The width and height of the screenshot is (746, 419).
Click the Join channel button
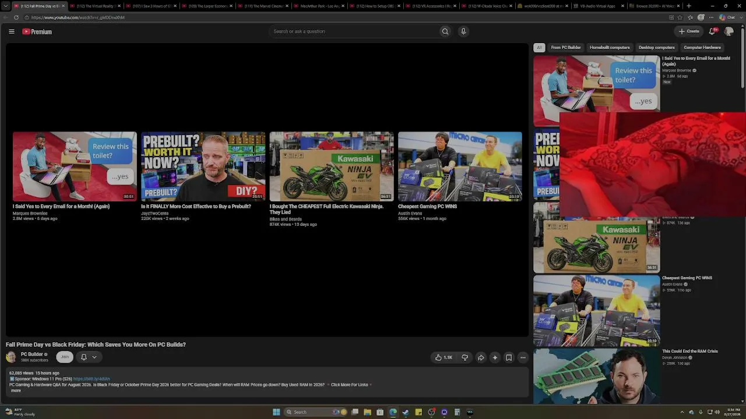tap(65, 357)
